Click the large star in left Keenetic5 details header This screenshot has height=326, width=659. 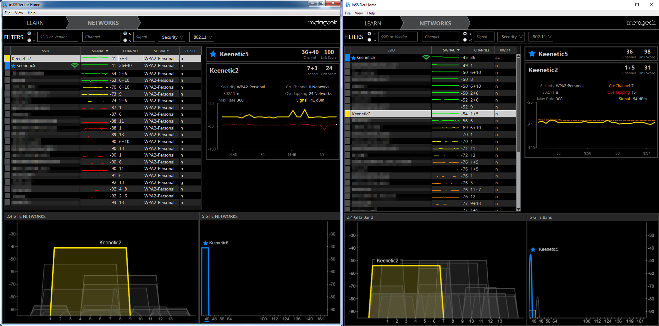(x=213, y=54)
